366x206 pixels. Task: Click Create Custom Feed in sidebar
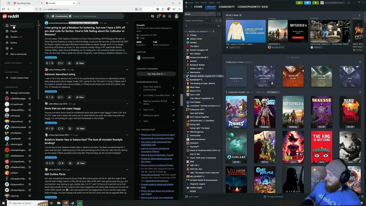pos(19,78)
